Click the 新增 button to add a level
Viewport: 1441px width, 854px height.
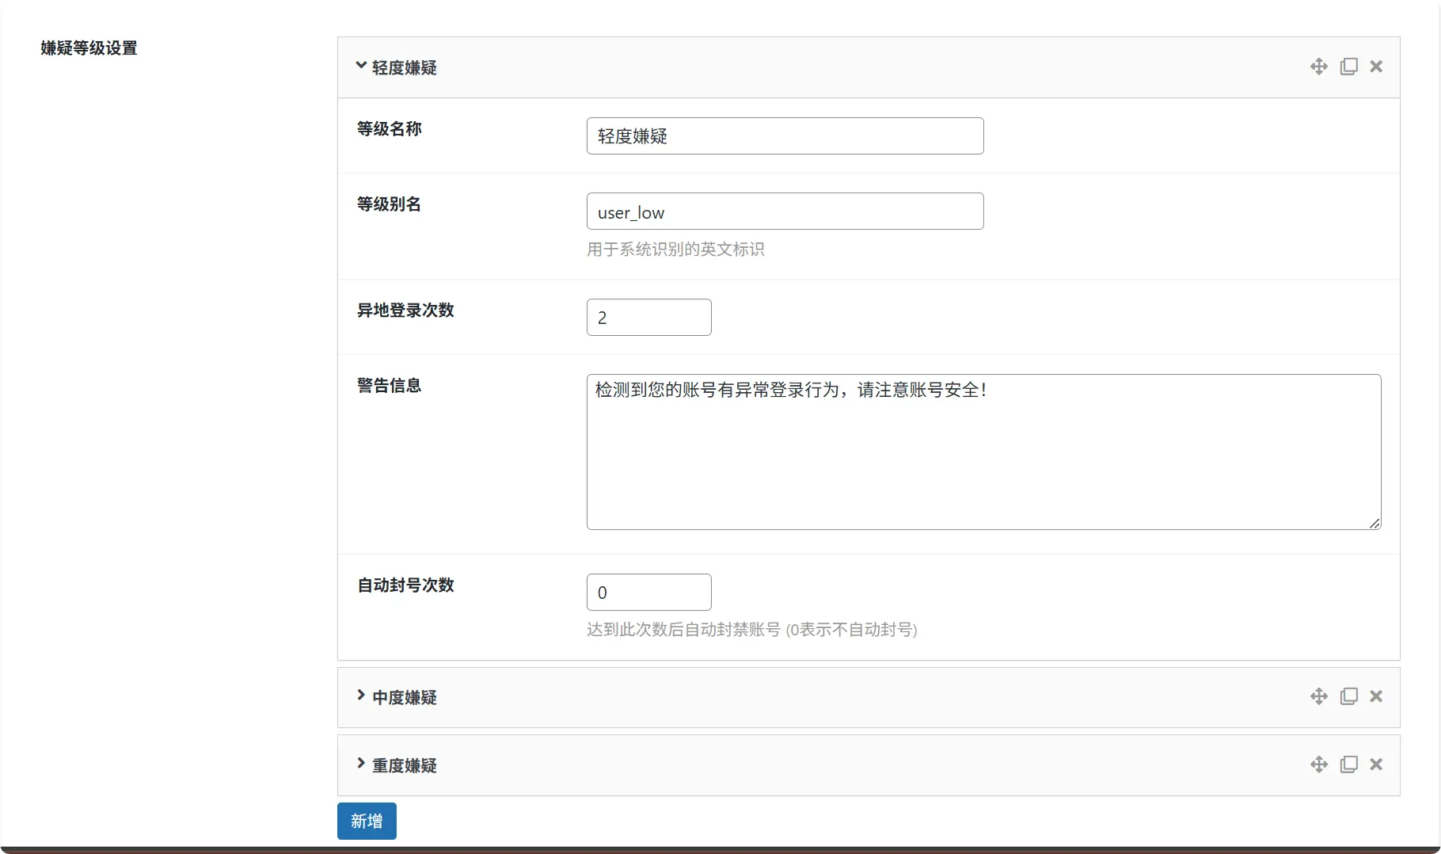pyautogui.click(x=367, y=821)
